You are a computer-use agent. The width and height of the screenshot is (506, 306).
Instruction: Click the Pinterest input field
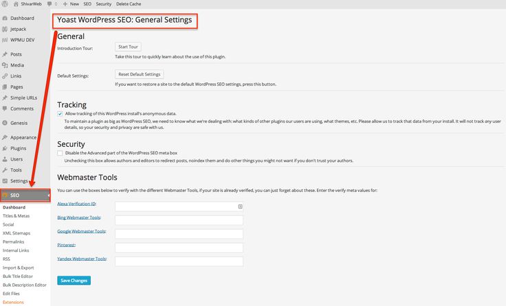point(179,248)
